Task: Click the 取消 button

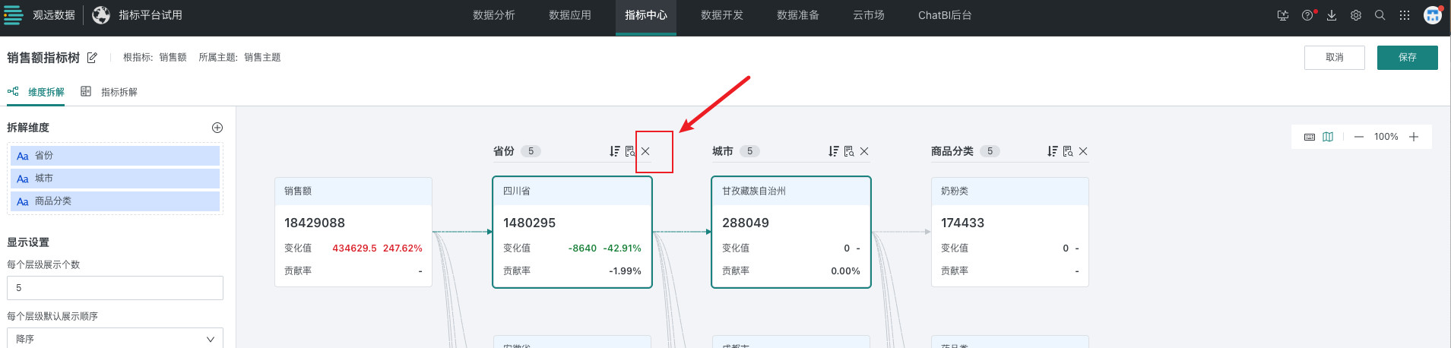Action: [1334, 58]
